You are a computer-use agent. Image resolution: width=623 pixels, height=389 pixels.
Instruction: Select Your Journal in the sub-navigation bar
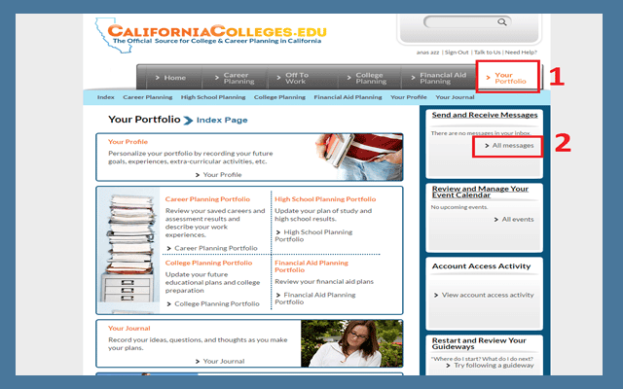(x=455, y=97)
